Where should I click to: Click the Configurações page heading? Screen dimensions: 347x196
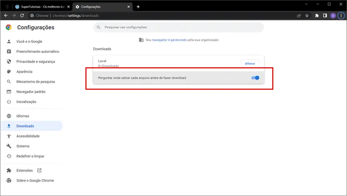[x=36, y=27]
